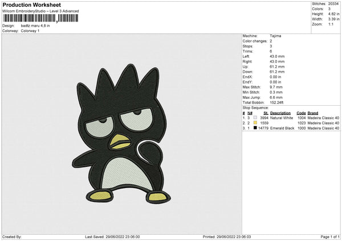Click the 'Description' column header
This screenshot has width=342, height=241.
[x=280, y=113]
